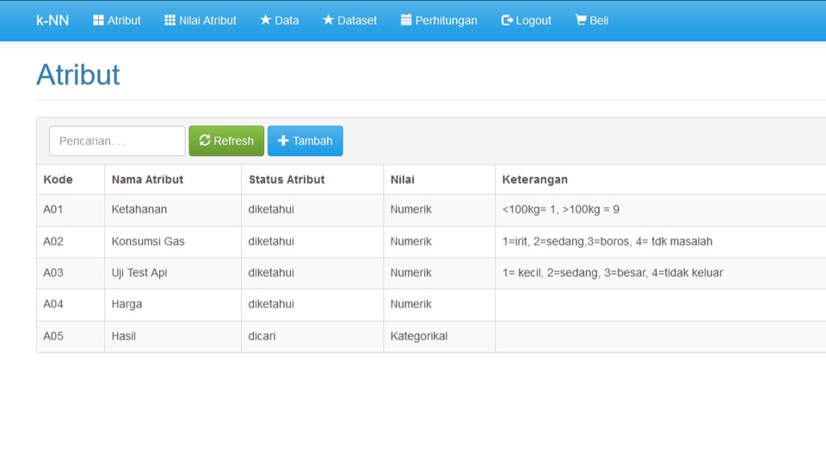Open the Atribut menu label
Screen dimensions: 826x464
[124, 21]
